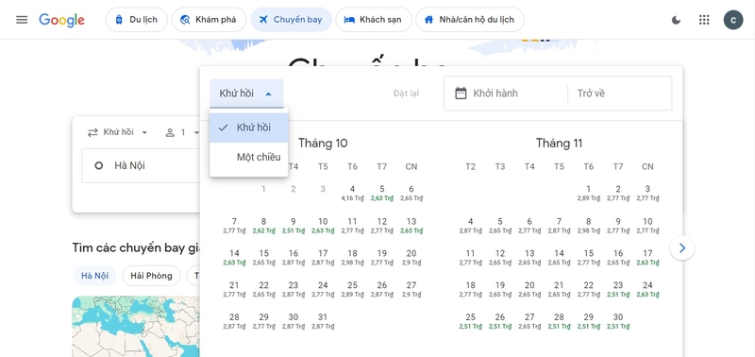
Task: Select November 24 in calendar
Action: pyautogui.click(x=647, y=289)
